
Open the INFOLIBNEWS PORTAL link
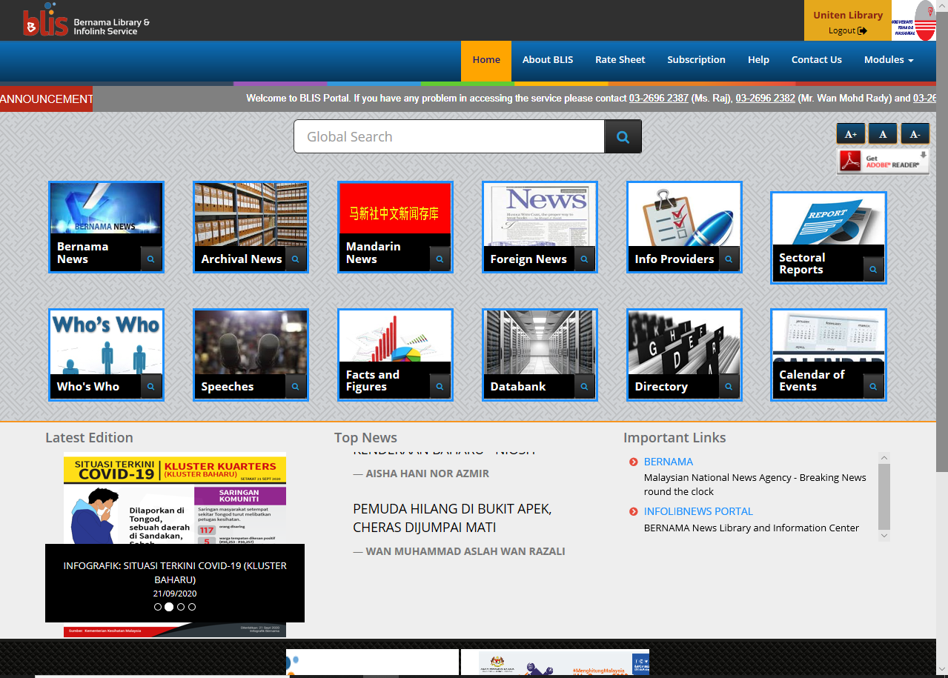pos(698,511)
